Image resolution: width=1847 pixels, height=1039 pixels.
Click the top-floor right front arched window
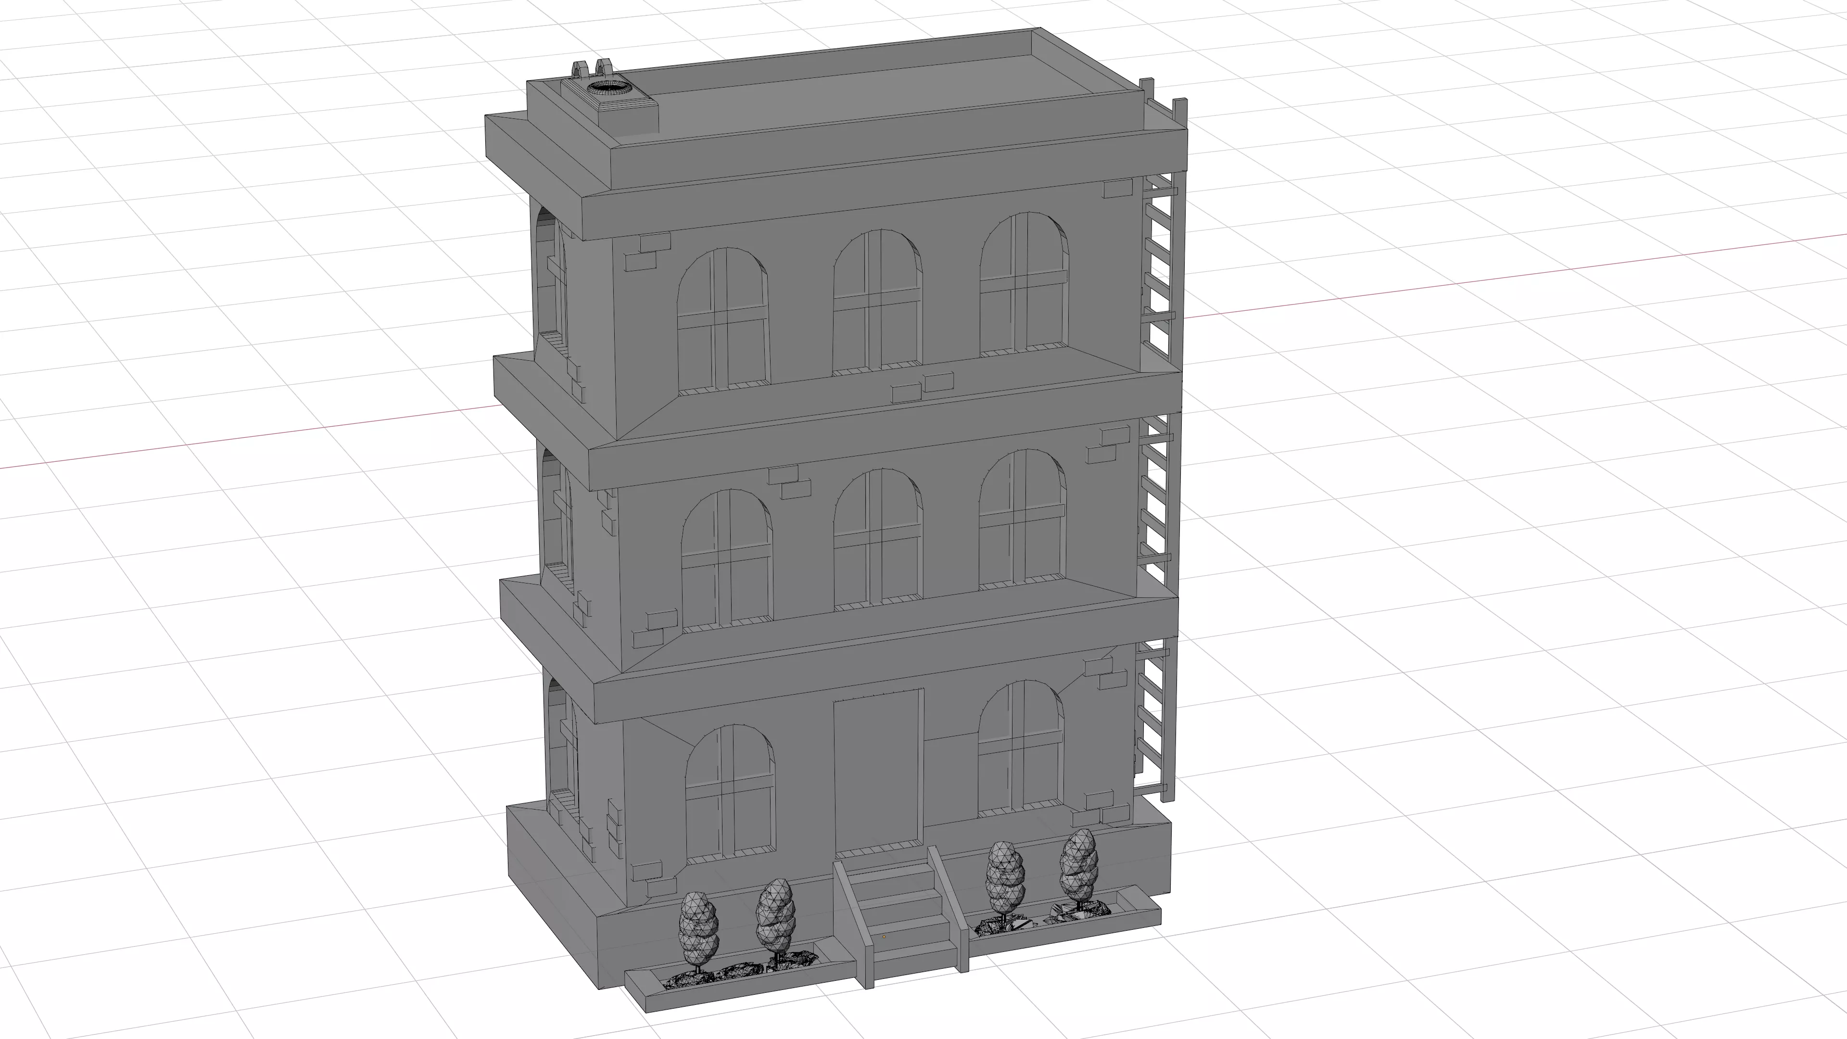(1024, 284)
